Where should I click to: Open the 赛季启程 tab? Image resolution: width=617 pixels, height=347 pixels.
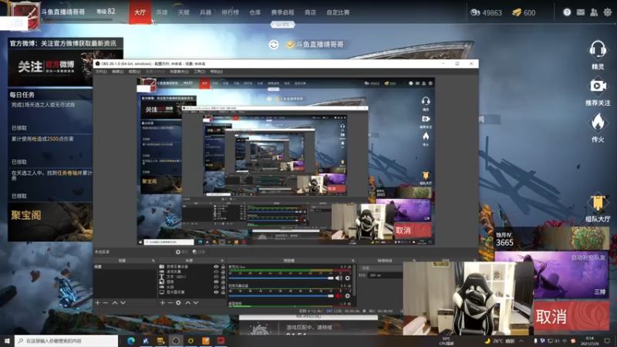[282, 12]
